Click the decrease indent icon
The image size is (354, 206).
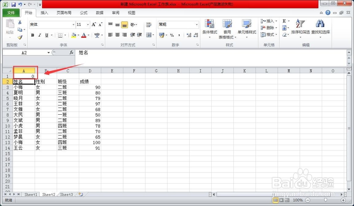click(133, 35)
